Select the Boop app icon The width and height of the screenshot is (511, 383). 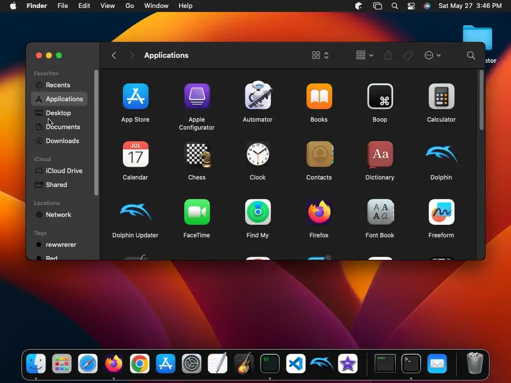pyautogui.click(x=380, y=96)
